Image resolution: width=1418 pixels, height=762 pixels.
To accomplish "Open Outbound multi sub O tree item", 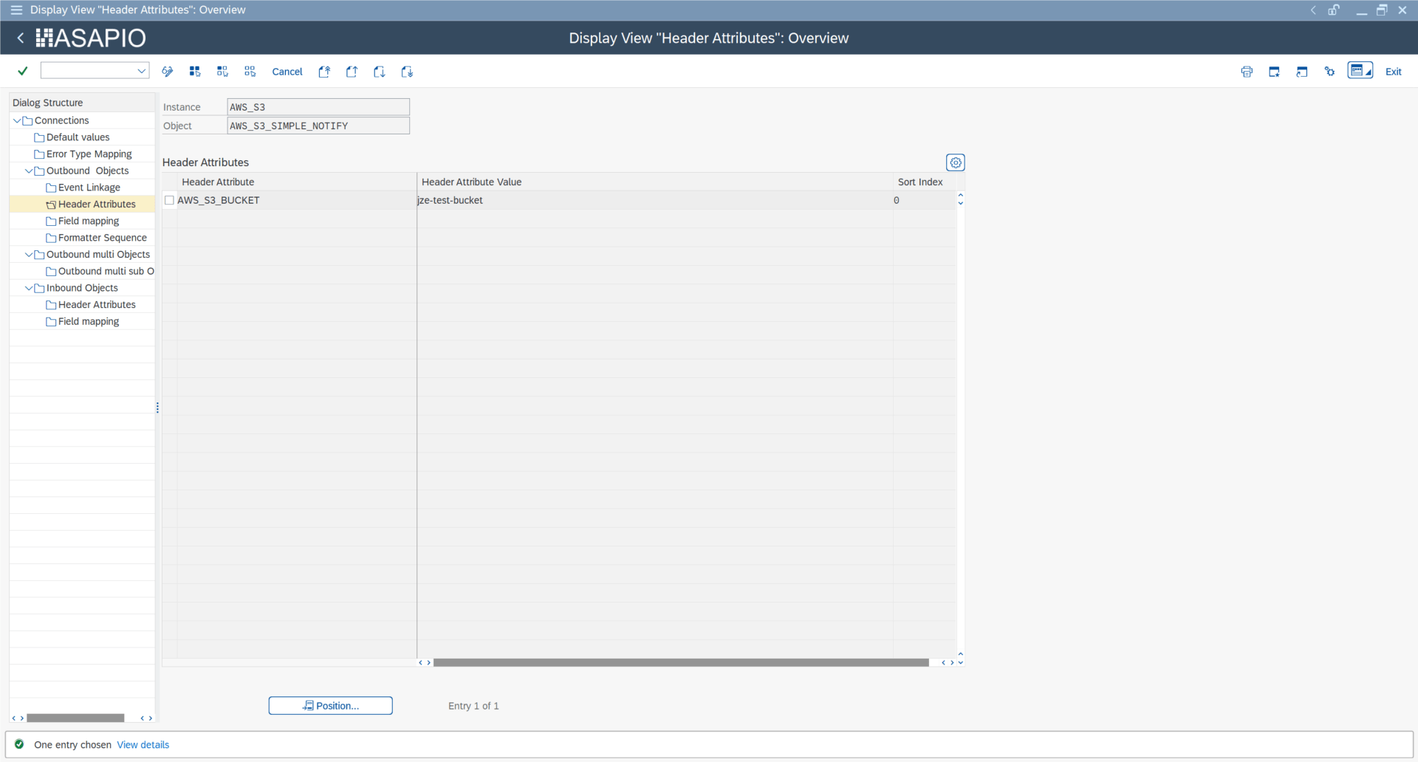I will 106,271.
